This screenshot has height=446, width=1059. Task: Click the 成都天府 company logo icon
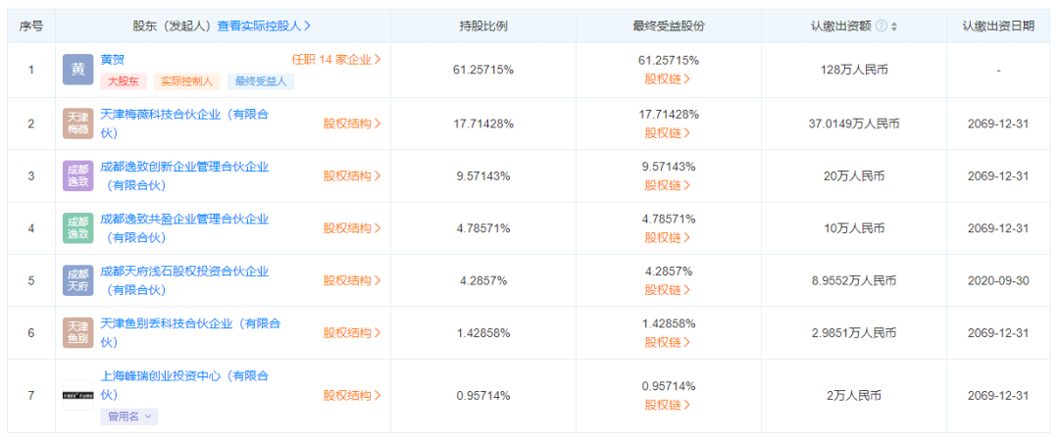pyautogui.click(x=77, y=280)
